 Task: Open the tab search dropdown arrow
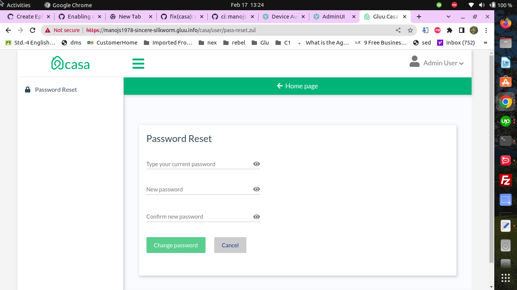448,17
